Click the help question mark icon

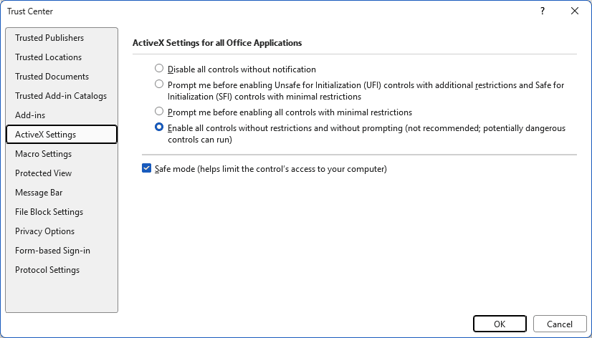[x=542, y=11]
